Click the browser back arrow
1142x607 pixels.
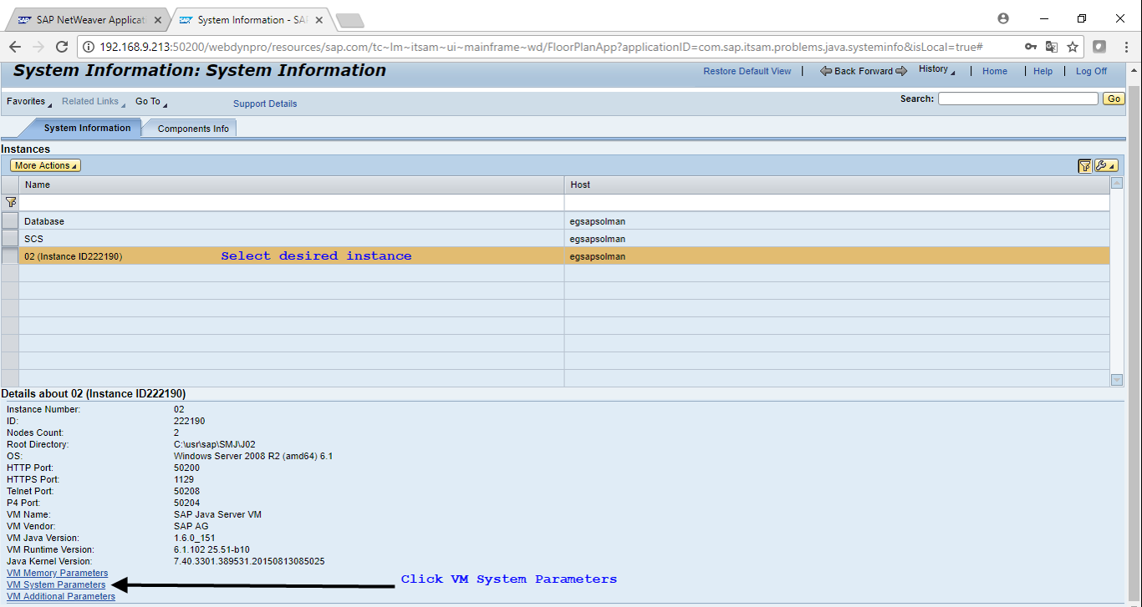pyautogui.click(x=15, y=47)
